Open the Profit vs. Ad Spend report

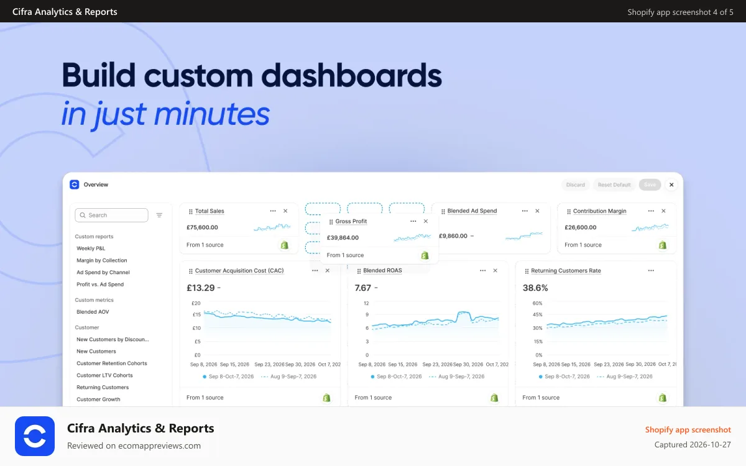[x=100, y=285]
